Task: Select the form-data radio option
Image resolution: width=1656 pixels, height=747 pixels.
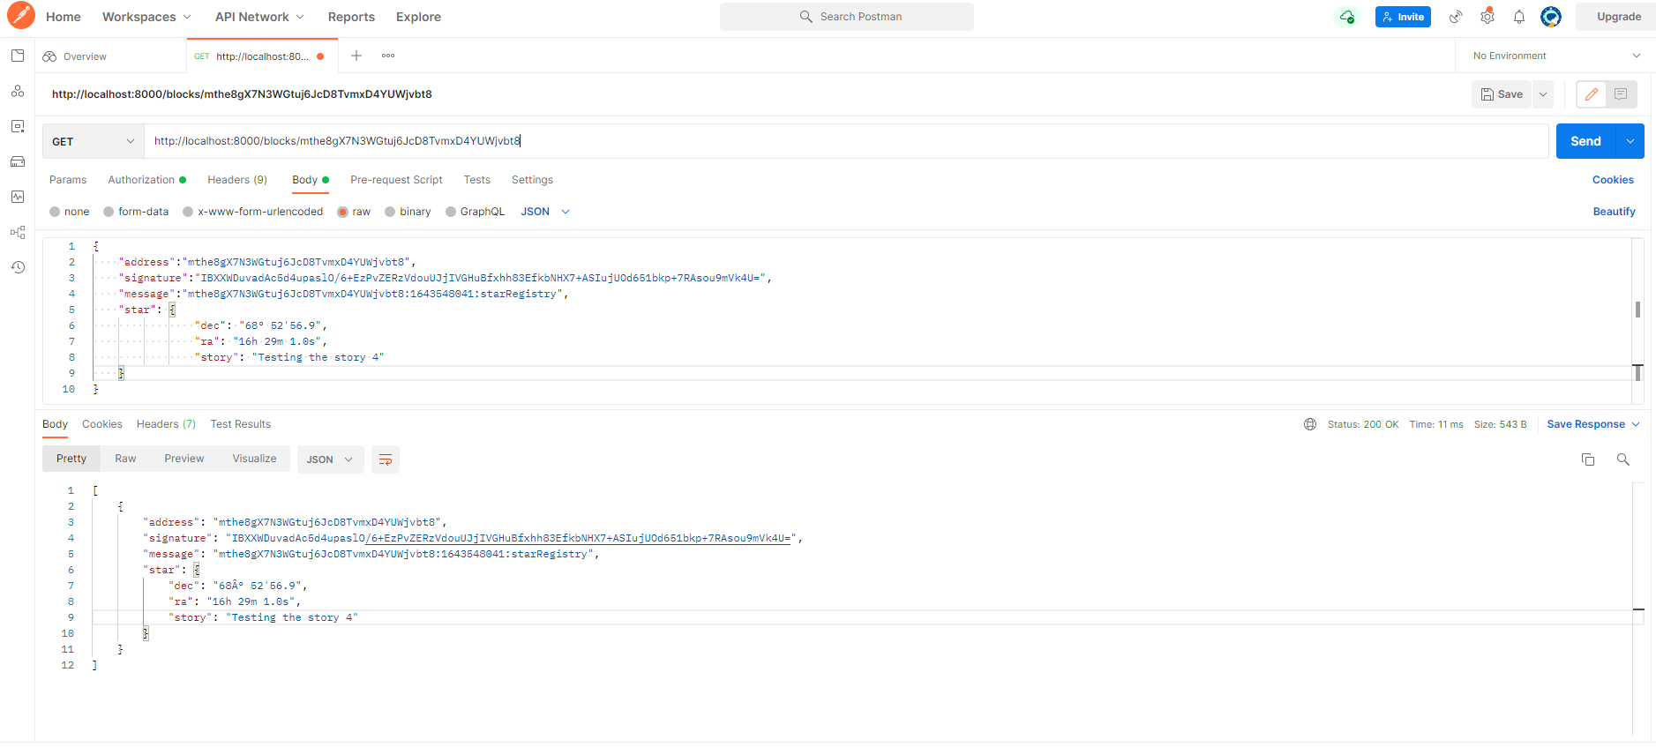Action: 136,212
